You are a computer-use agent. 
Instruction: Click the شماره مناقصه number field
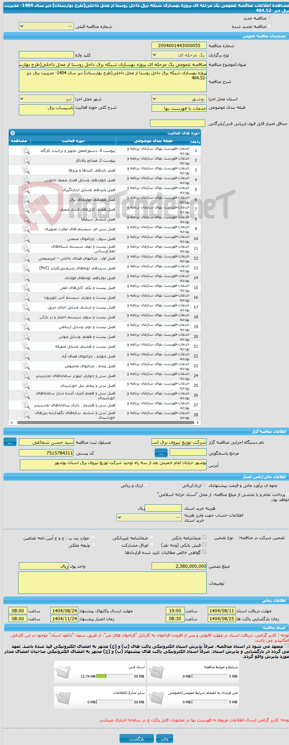click(x=179, y=45)
